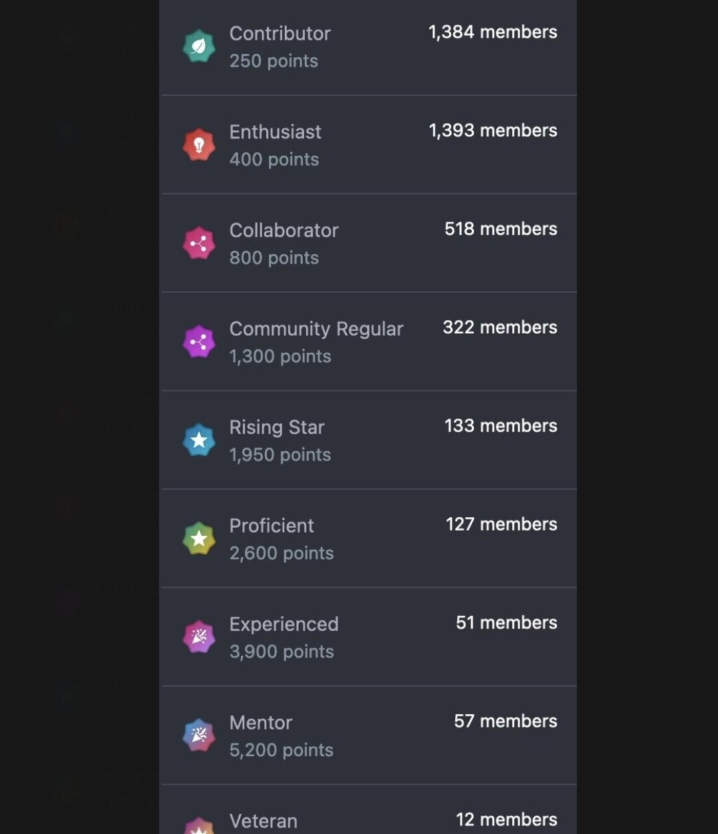The height and width of the screenshot is (834, 718).
Task: Click the green star Proficient badge icon
Action: (x=199, y=539)
